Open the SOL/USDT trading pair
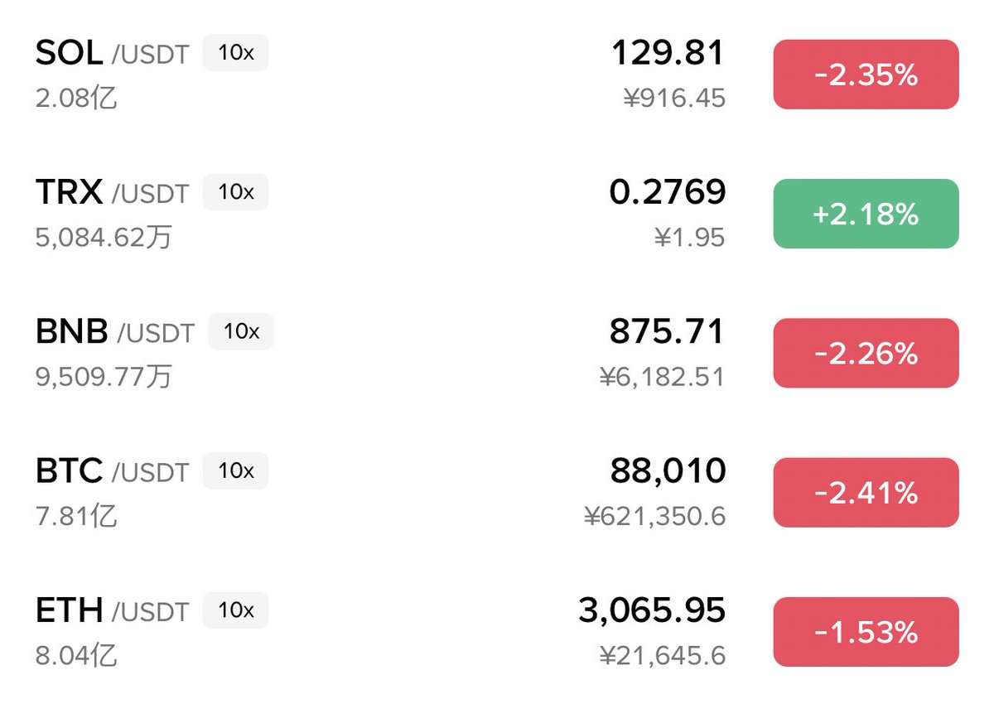The height and width of the screenshot is (704, 994). tap(112, 54)
